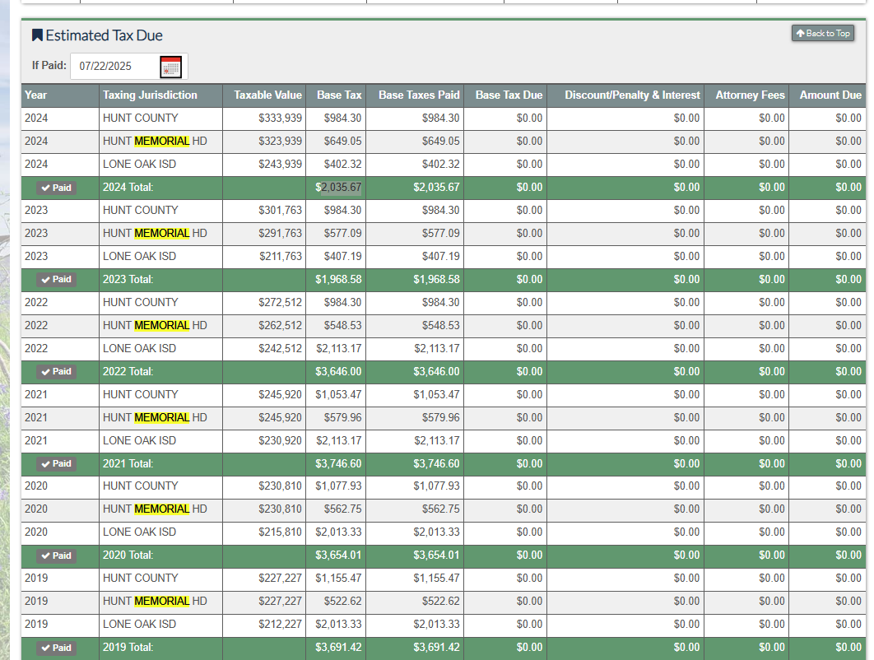The width and height of the screenshot is (874, 660).
Task: Click the 2024 Paid checkmark badge
Action: coord(56,188)
